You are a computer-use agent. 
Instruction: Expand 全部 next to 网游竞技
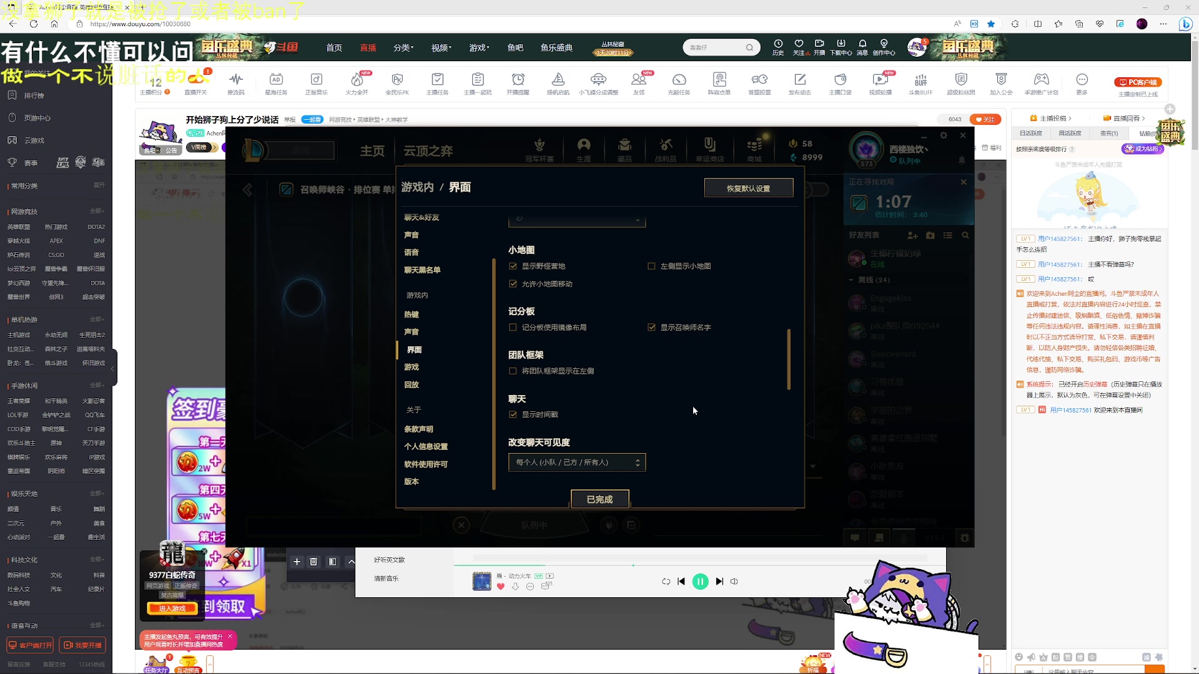click(x=97, y=211)
